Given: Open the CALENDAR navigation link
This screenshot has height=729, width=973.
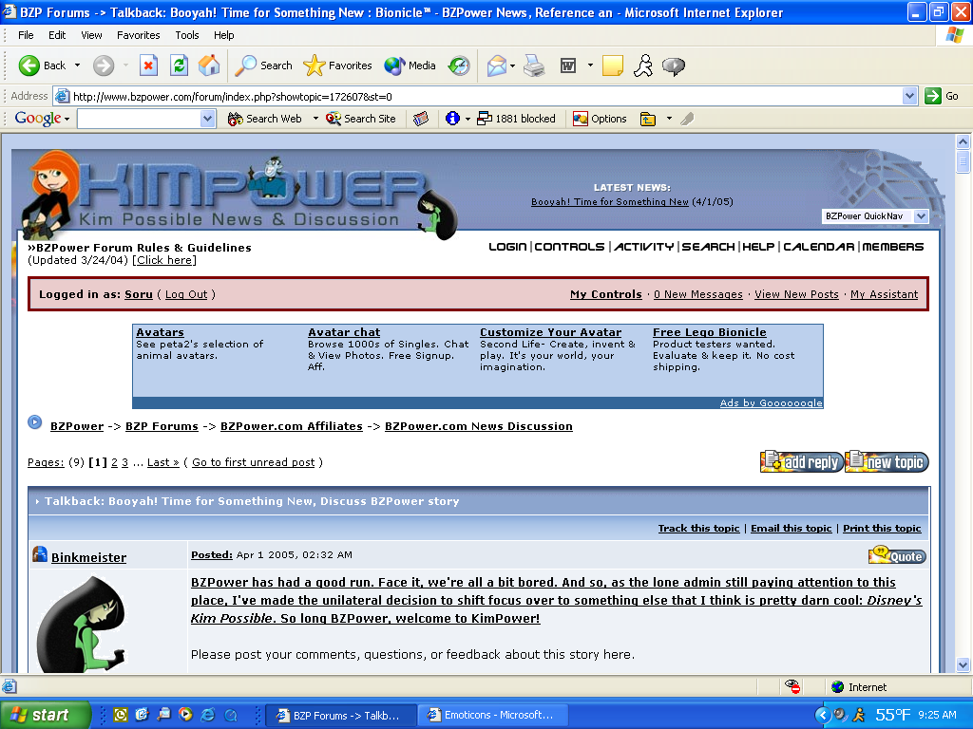Looking at the screenshot, I should [818, 247].
